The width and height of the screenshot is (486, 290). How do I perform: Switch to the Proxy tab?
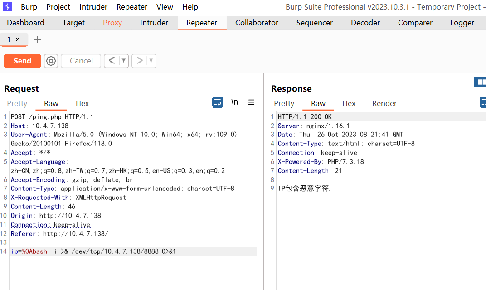112,23
